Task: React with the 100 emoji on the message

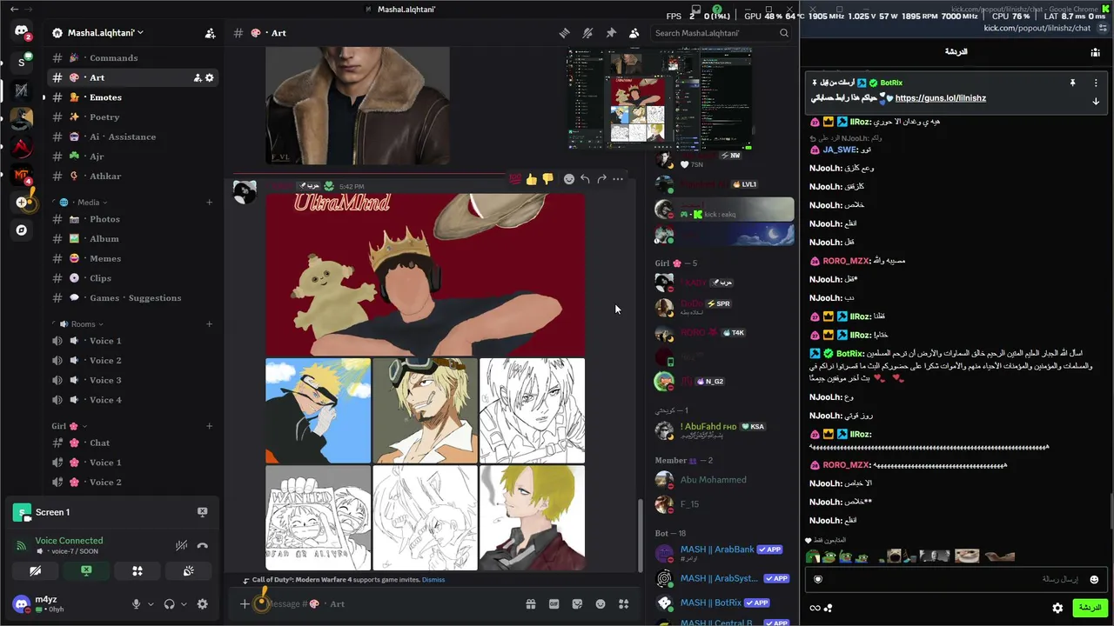Action: tap(515, 179)
